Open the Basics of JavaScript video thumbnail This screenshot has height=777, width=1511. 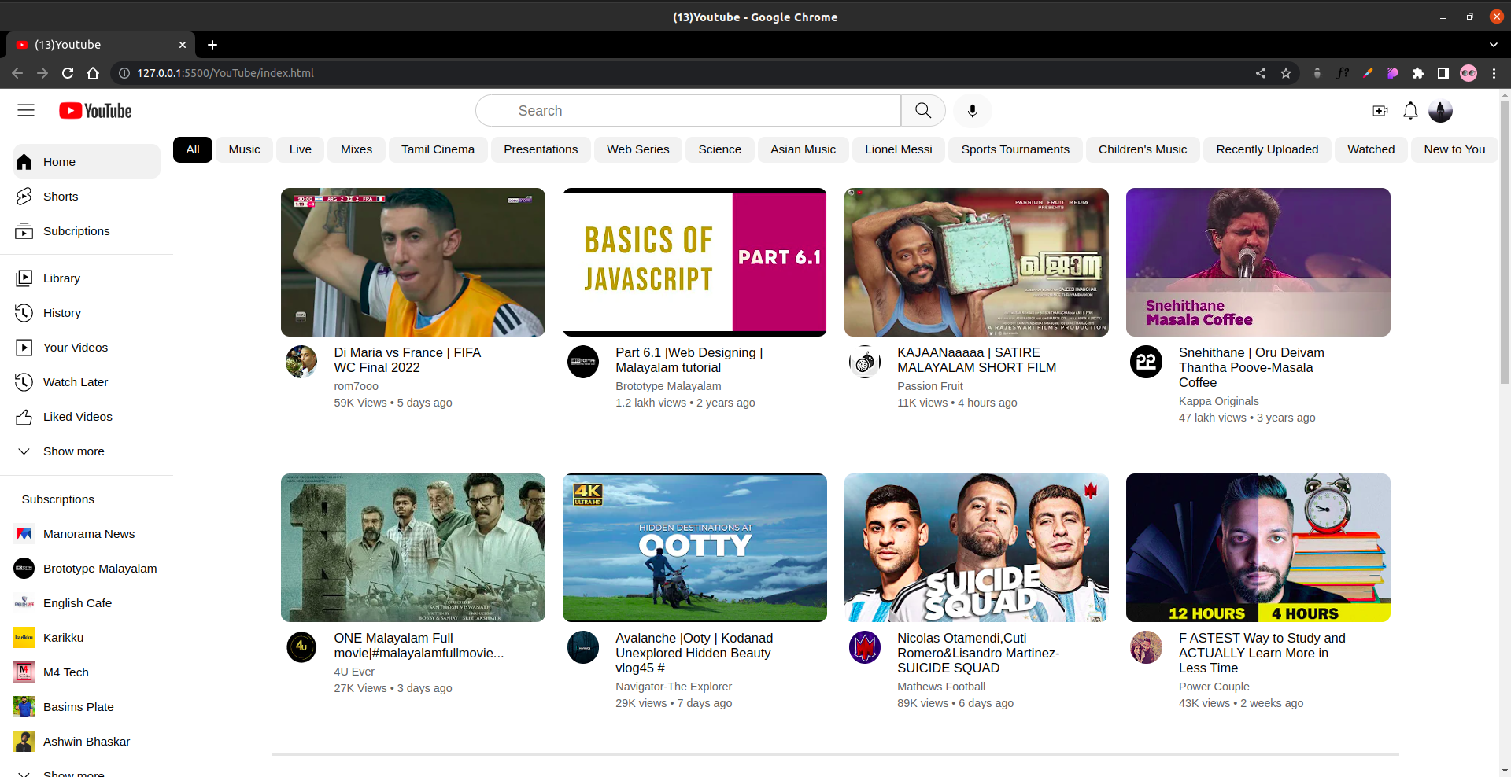point(694,262)
